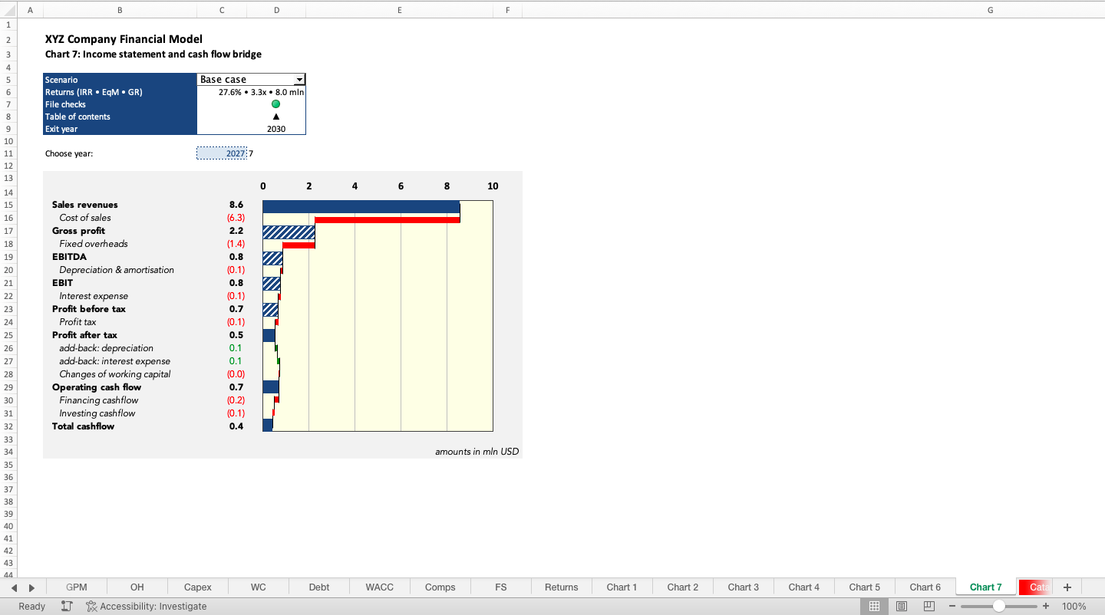The height and width of the screenshot is (615, 1105).
Task: Go to the Chart 2 sheet tab
Action: click(683, 587)
